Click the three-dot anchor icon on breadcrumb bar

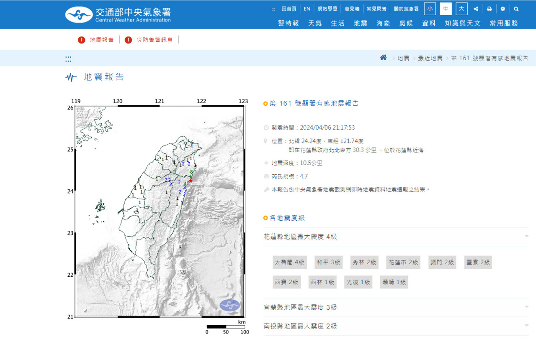(x=68, y=59)
